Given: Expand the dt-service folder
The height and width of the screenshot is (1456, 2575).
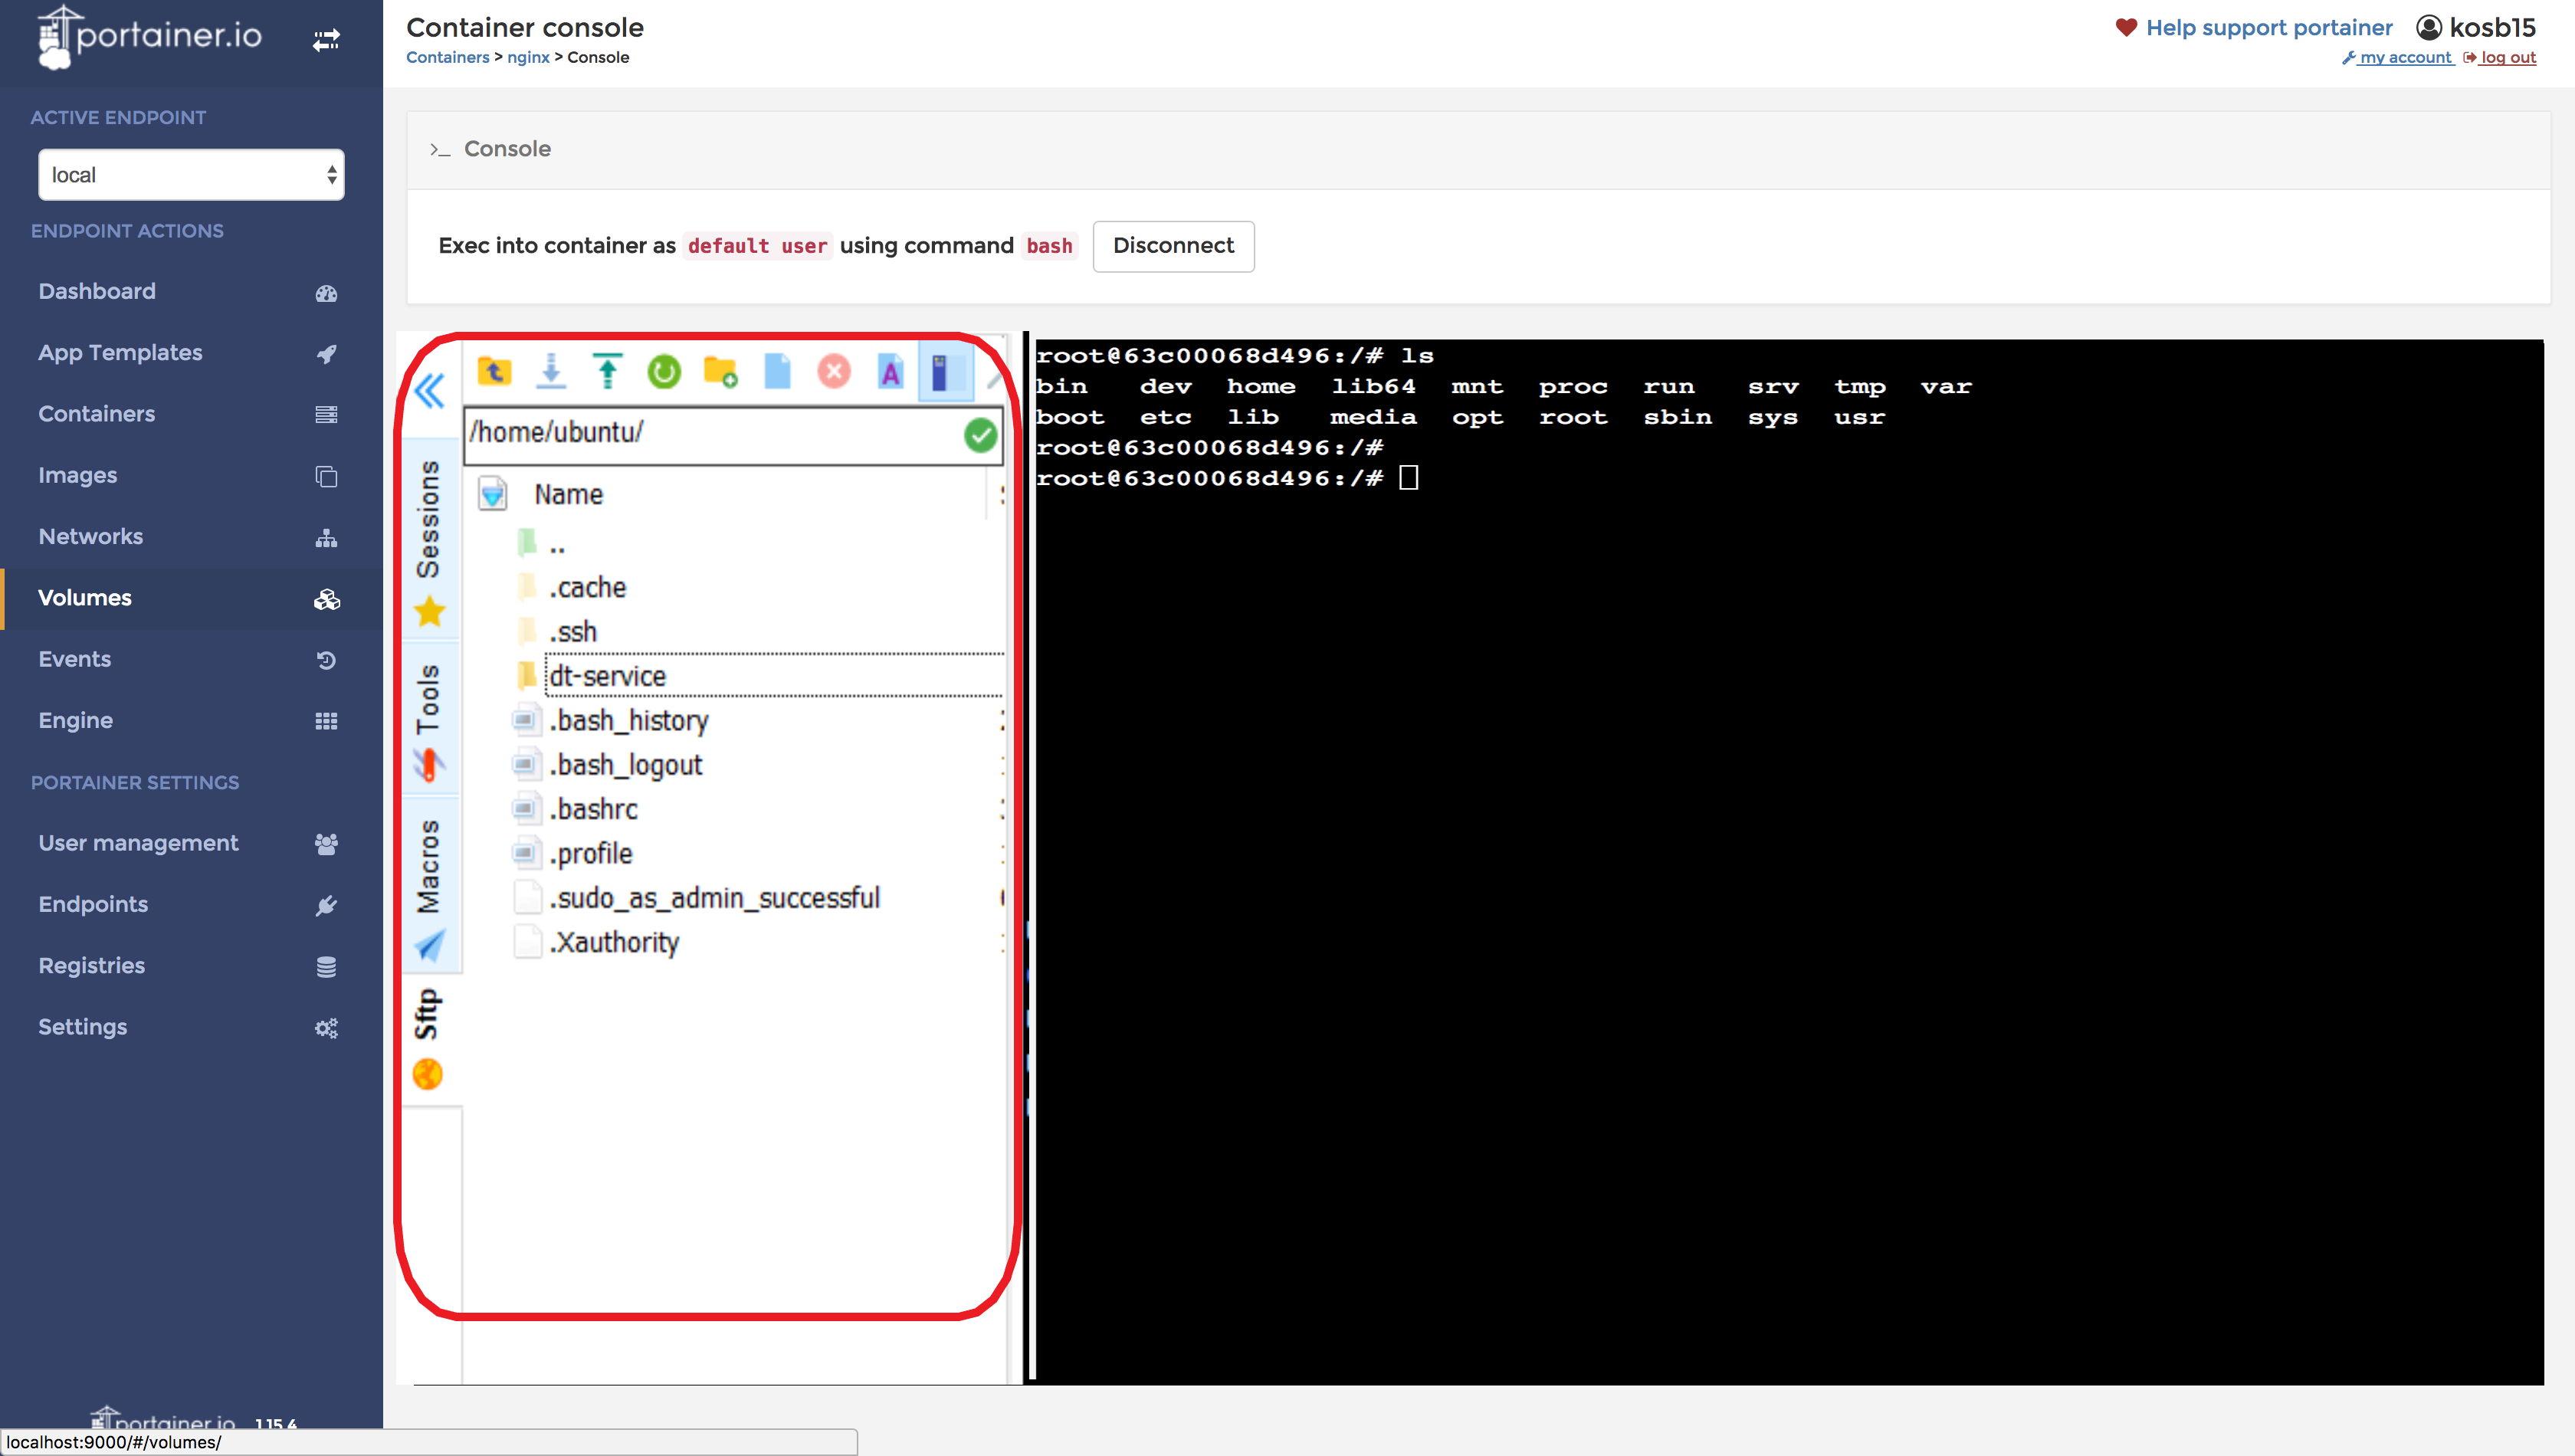Looking at the screenshot, I should point(606,676).
